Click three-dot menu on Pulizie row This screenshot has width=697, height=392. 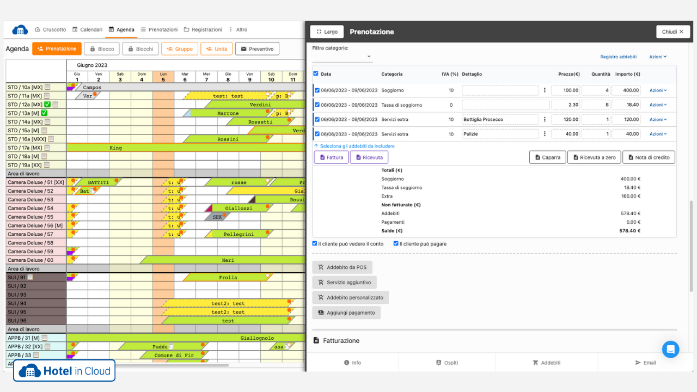coord(545,134)
